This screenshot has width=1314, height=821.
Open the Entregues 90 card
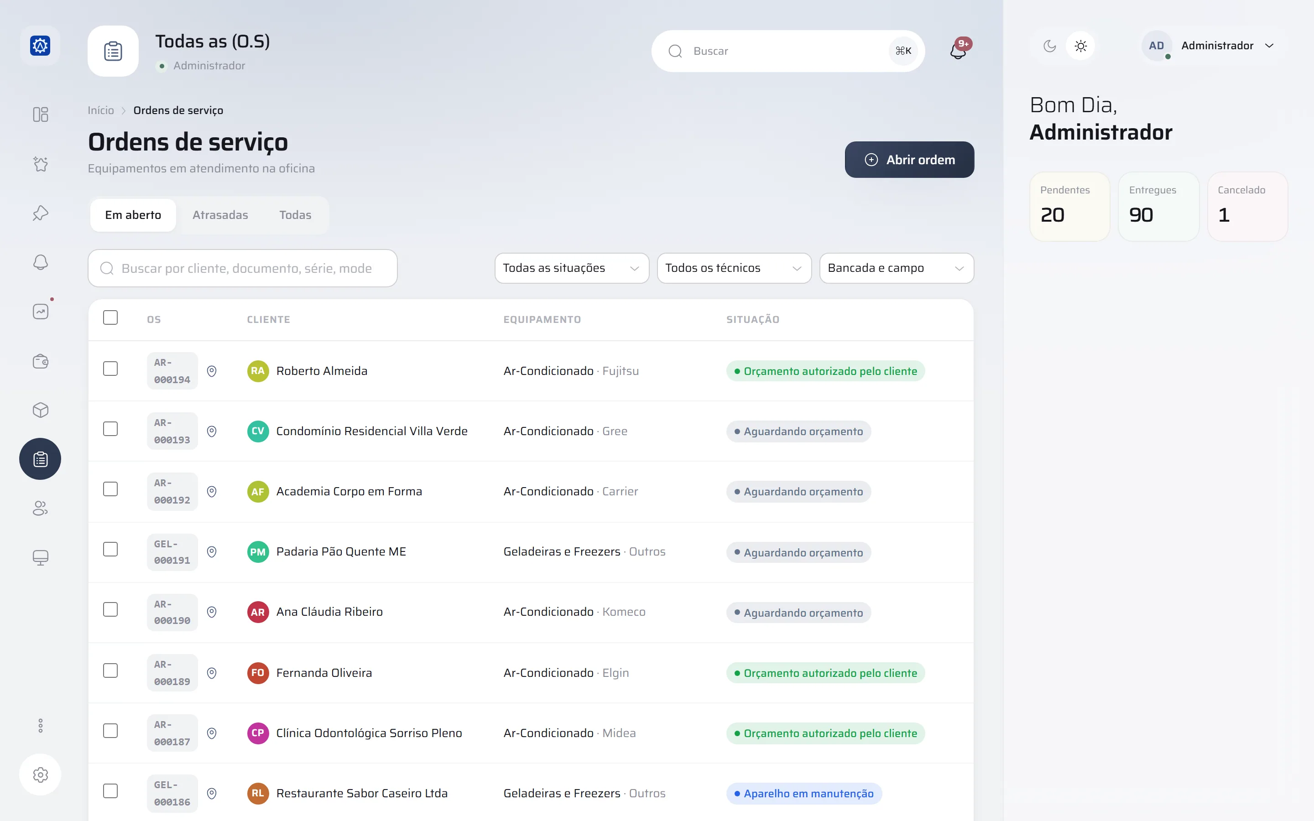[1158, 206]
